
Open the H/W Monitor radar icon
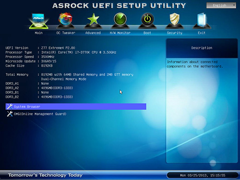(120, 21)
